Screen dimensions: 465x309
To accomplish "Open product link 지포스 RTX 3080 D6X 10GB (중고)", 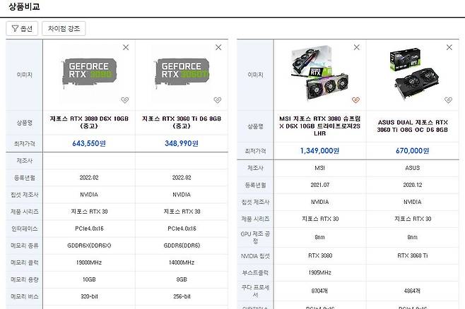I will [x=89, y=122].
